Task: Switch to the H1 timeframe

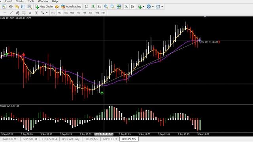Action: [78, 13]
